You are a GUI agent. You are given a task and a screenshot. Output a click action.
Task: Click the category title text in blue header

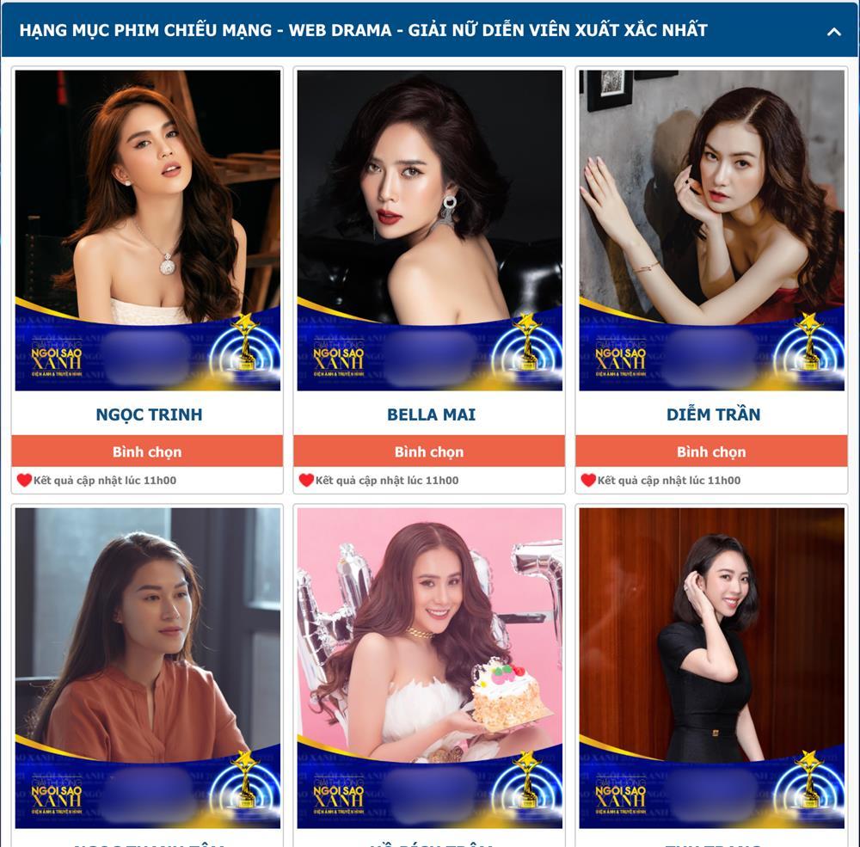[x=363, y=29]
